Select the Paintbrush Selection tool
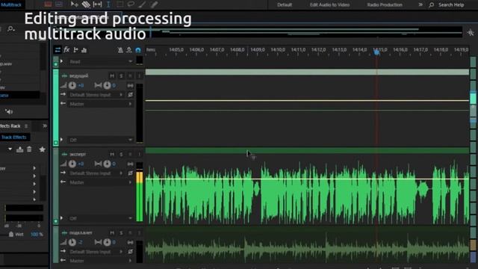Screen dimensions: 478x269 point(142,4)
